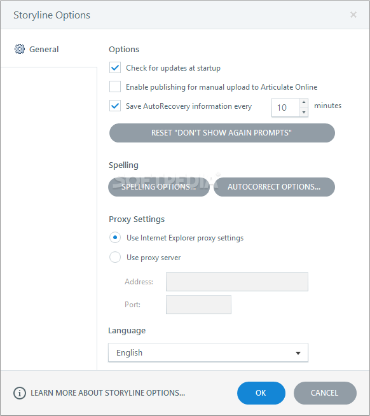Select Use proxy server radio button

point(115,257)
